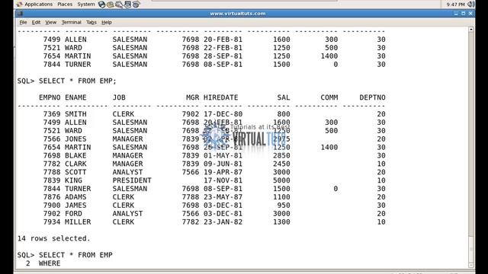488x274 pixels.
Task: Open the View menu
Action: 51,22
